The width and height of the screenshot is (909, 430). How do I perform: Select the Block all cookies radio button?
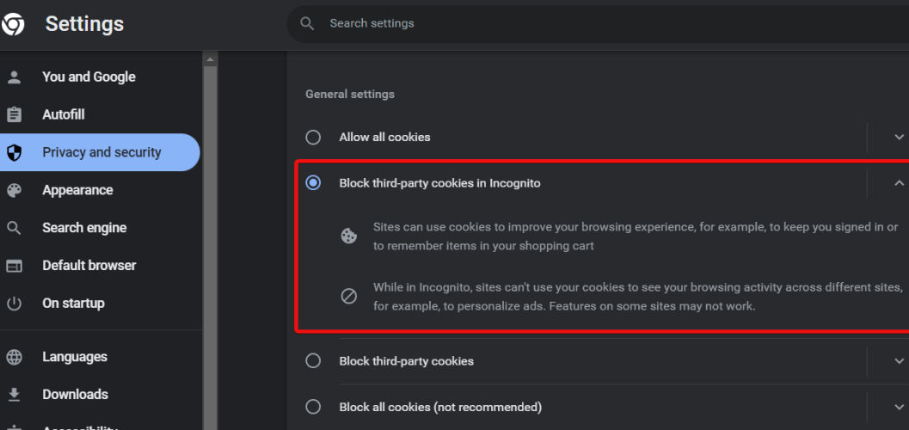[313, 407]
